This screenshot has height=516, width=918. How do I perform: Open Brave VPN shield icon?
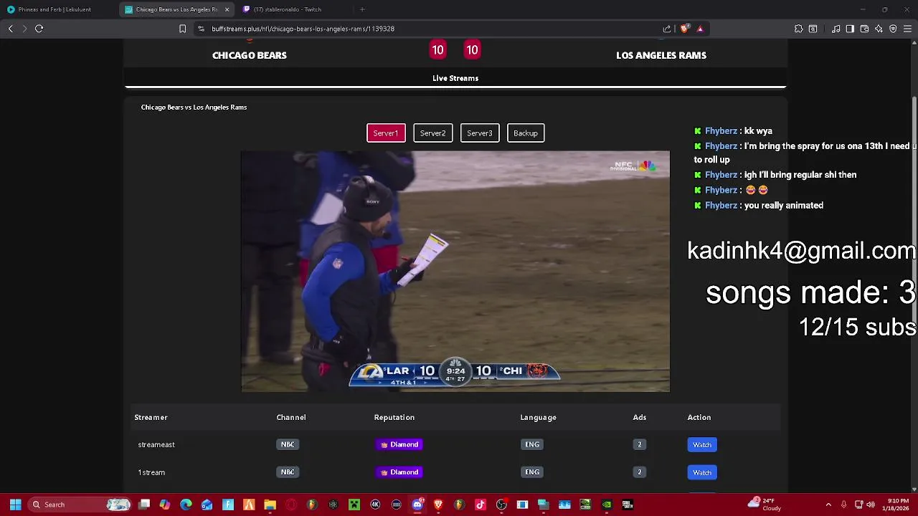tap(893, 29)
